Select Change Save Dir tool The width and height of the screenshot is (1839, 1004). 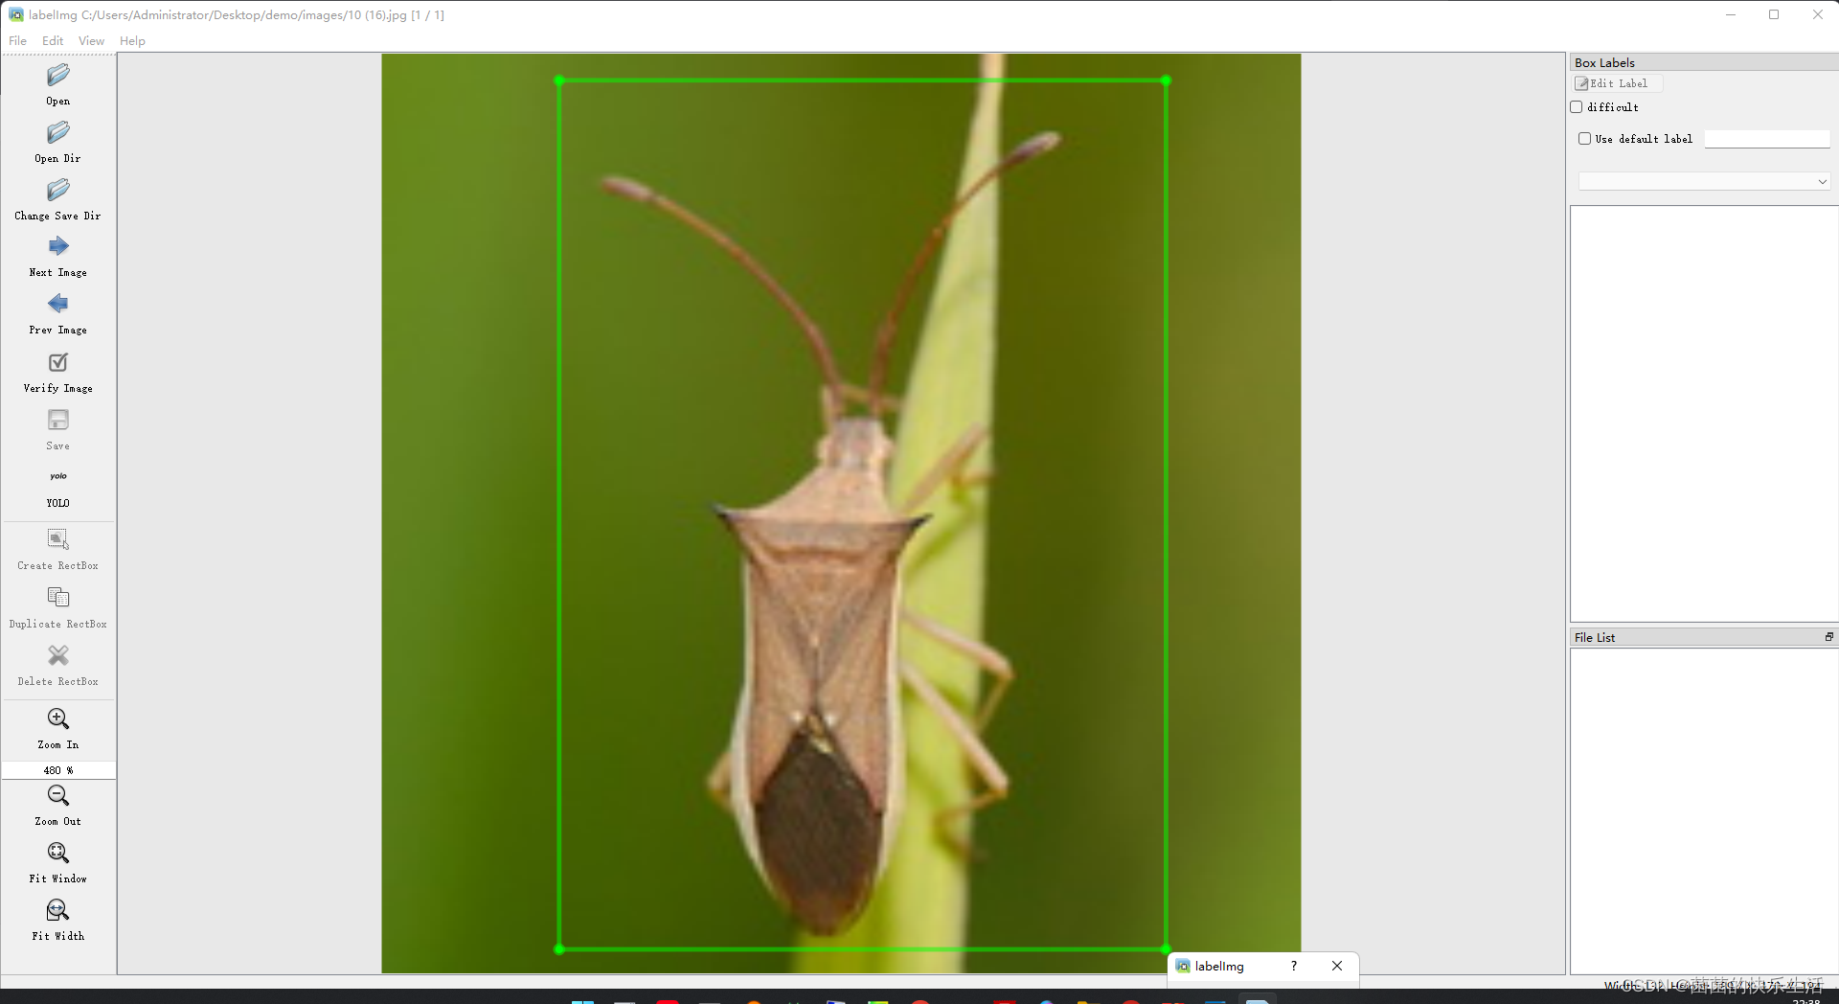coord(58,199)
